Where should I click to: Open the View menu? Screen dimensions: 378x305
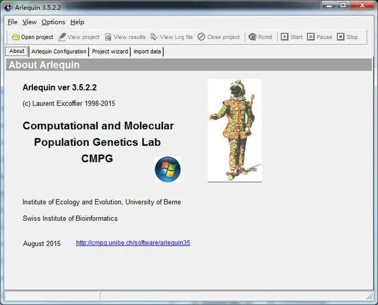point(29,22)
